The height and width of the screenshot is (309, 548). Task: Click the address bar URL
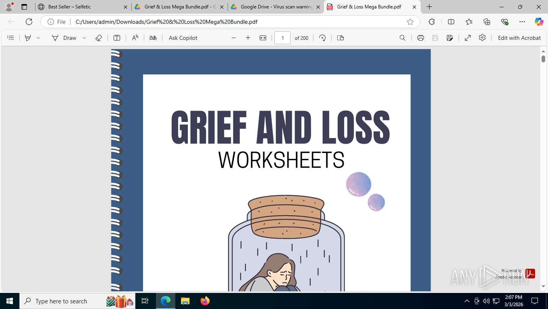pyautogui.click(x=166, y=22)
